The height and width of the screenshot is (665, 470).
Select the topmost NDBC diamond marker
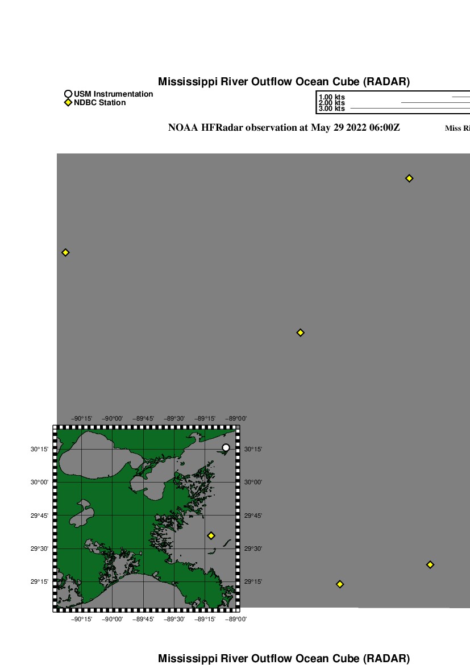click(x=409, y=178)
